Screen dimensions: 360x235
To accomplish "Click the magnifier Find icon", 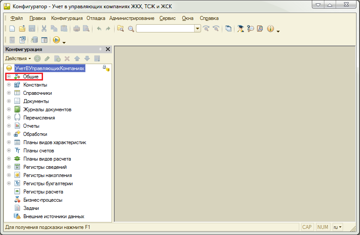I will pos(131,29).
